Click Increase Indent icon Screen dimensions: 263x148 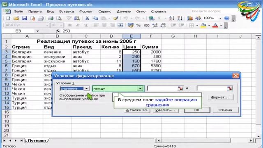[x=181, y=25]
